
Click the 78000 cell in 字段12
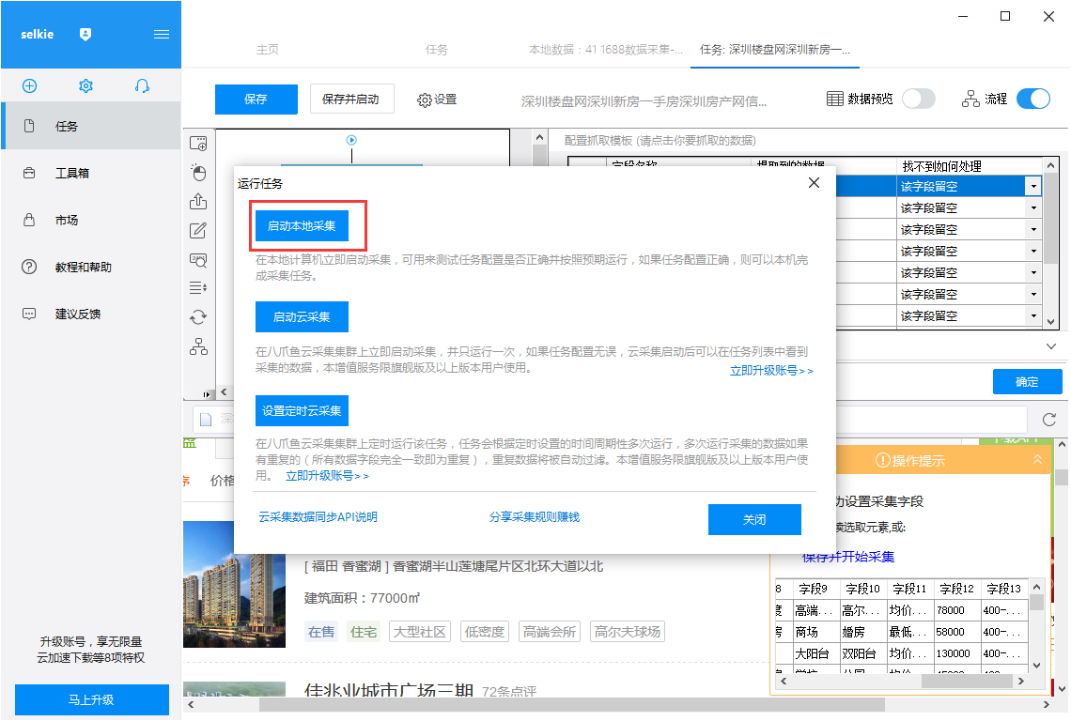coord(955,610)
